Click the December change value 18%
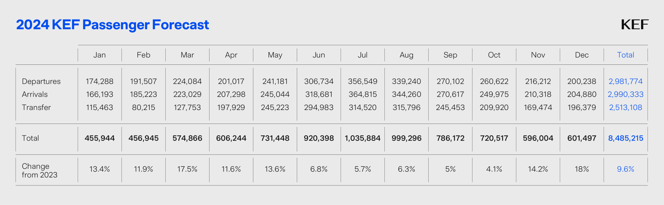This screenshot has height=205, width=664. point(582,169)
